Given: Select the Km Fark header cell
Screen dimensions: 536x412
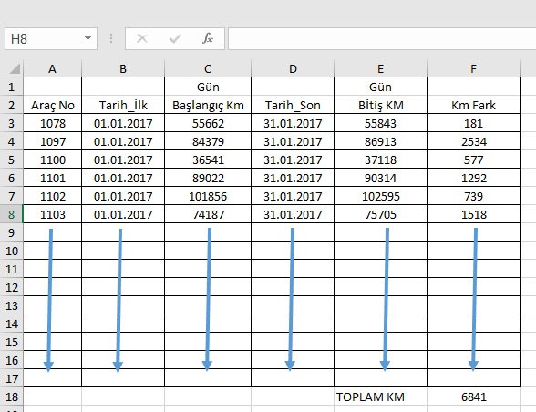Looking at the screenshot, I should click(x=473, y=105).
